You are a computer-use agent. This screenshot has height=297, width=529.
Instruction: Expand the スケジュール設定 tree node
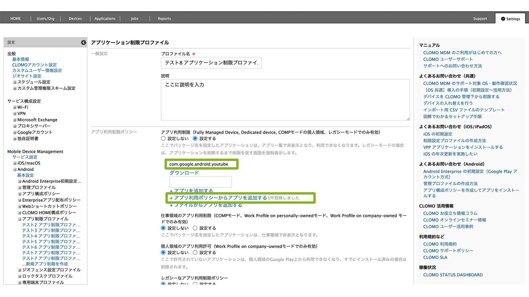pyautogui.click(x=15, y=82)
